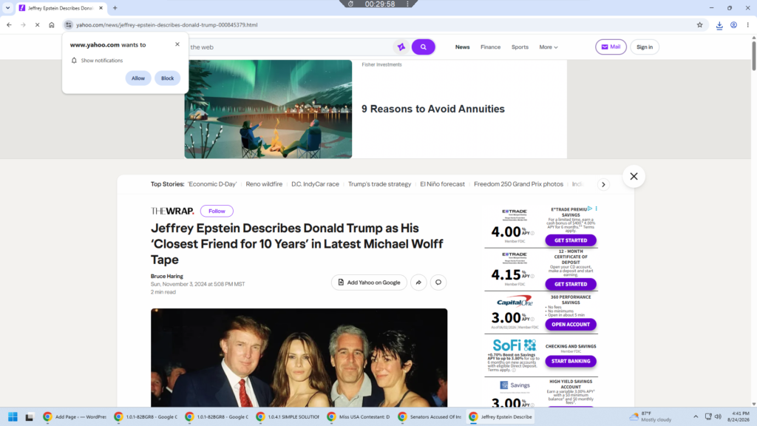Image resolution: width=757 pixels, height=426 pixels.
Task: Click Add Yahoo on Google button
Action: [369, 283]
